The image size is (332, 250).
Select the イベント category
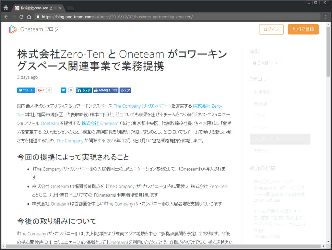pyautogui.click(x=261, y=127)
